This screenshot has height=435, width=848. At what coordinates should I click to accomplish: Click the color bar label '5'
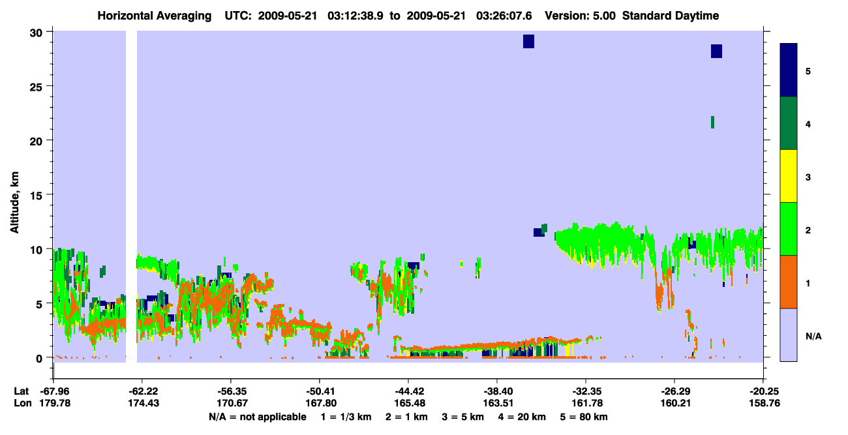click(x=808, y=70)
